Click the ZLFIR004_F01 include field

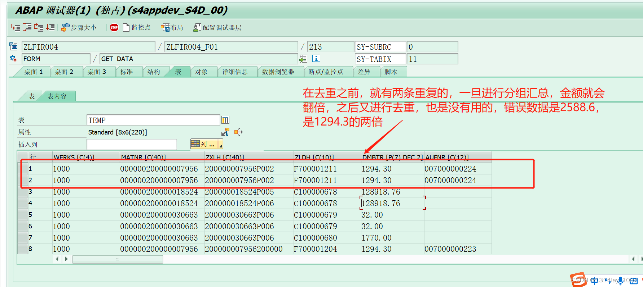[x=231, y=47]
